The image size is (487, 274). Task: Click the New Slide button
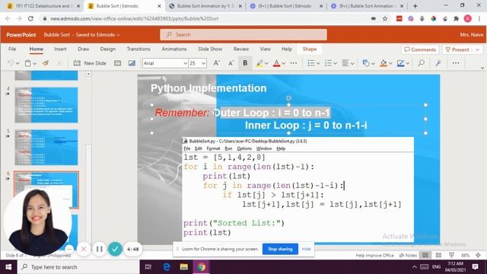tap(90, 63)
